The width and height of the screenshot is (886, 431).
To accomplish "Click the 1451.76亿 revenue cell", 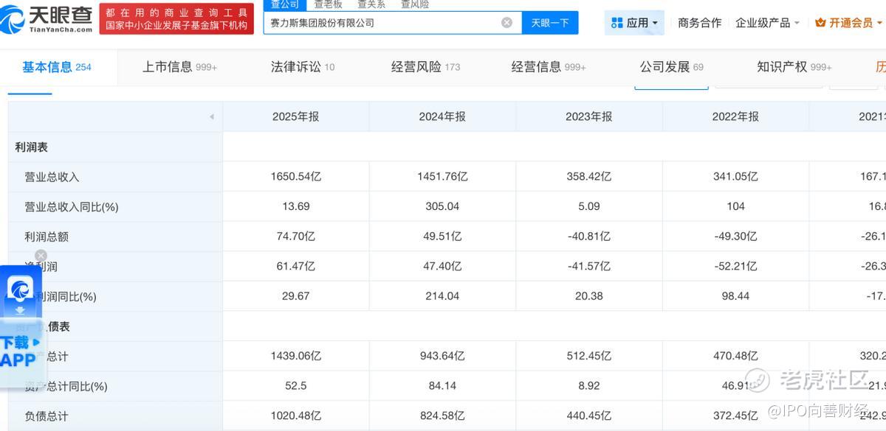I will [442, 177].
